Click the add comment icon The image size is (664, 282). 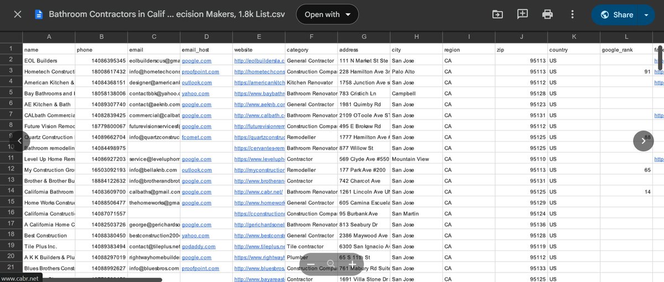pyautogui.click(x=522, y=14)
